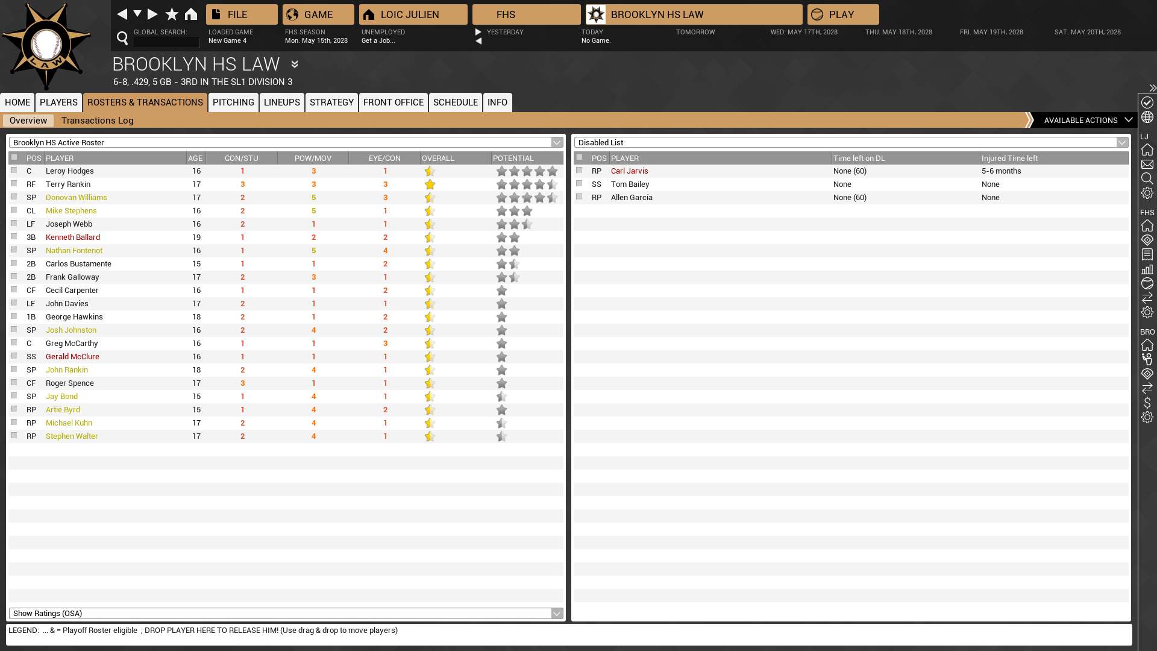Open Donovan Williams player link
This screenshot has height=651, width=1157.
pos(76,197)
